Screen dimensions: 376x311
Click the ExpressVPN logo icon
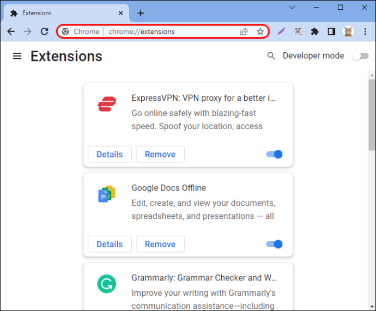(107, 104)
